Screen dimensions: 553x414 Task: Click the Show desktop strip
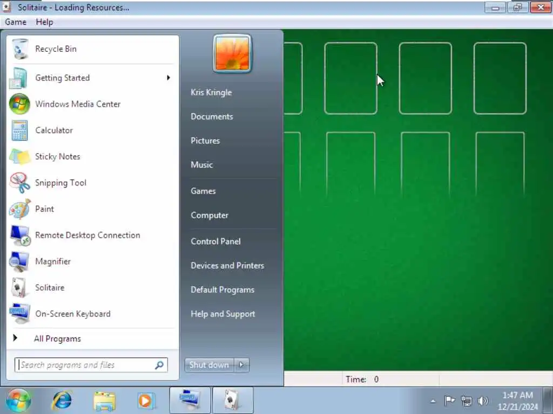(548, 401)
